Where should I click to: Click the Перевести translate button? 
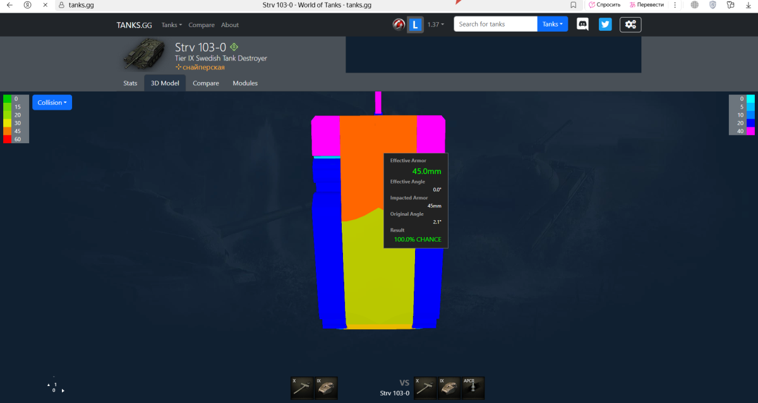coord(646,4)
